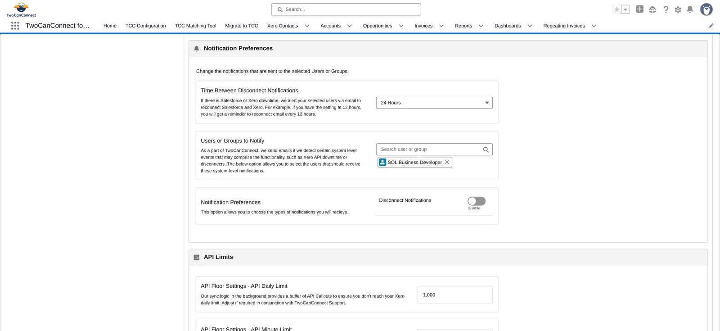
Task: Expand the Reports tab chevron
Action: click(x=481, y=26)
